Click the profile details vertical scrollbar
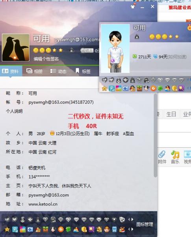 click(x=155, y=135)
